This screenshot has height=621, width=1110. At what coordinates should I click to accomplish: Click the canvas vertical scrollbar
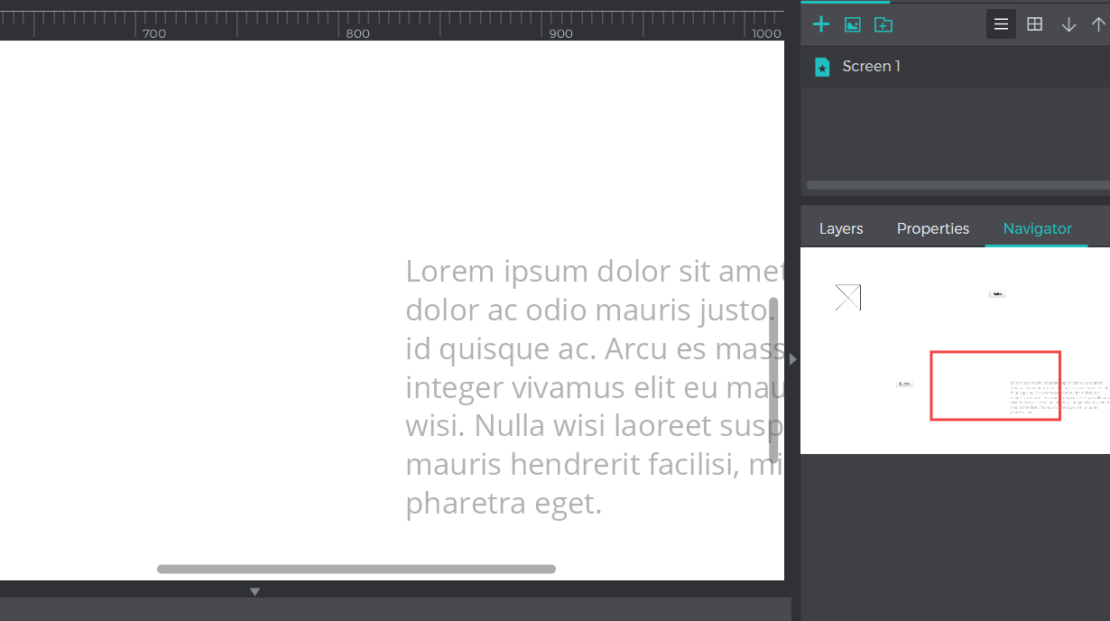(x=773, y=379)
